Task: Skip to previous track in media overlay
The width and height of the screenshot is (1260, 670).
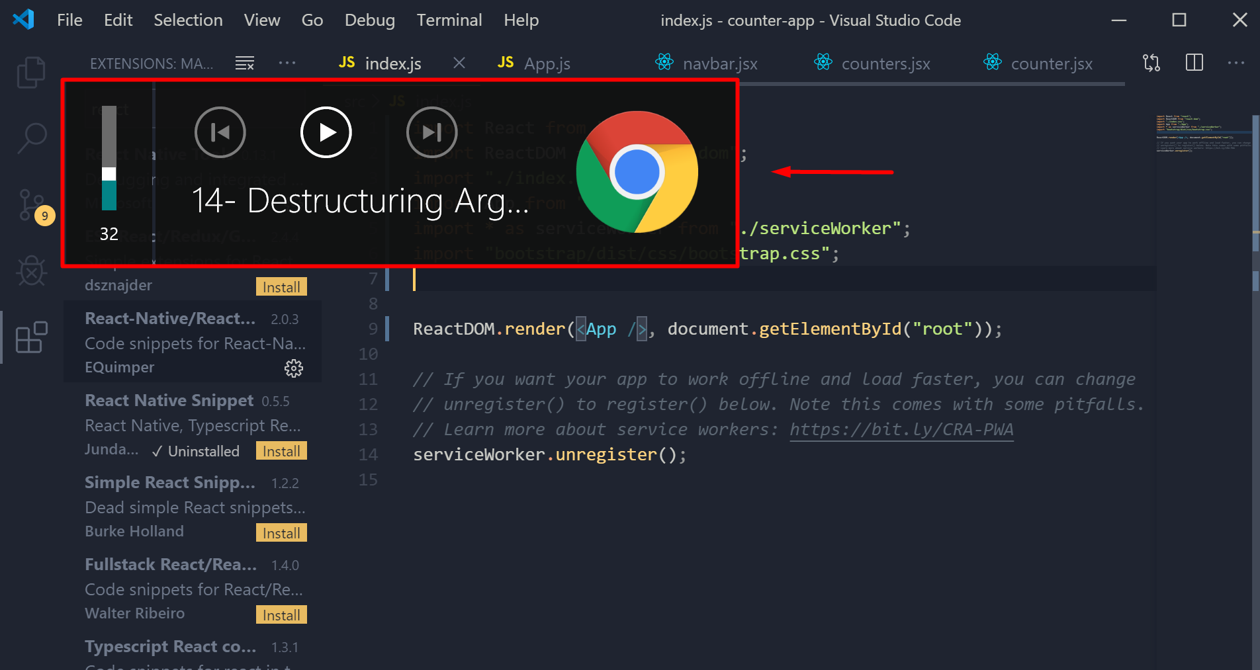Action: [x=220, y=132]
